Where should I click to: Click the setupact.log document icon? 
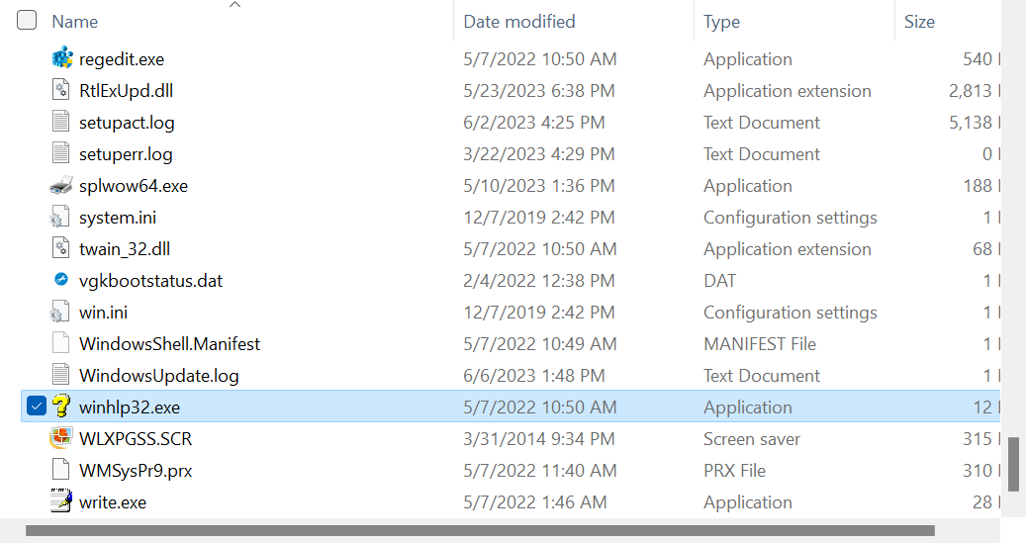(x=61, y=122)
